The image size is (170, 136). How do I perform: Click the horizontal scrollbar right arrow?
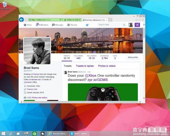140,102
